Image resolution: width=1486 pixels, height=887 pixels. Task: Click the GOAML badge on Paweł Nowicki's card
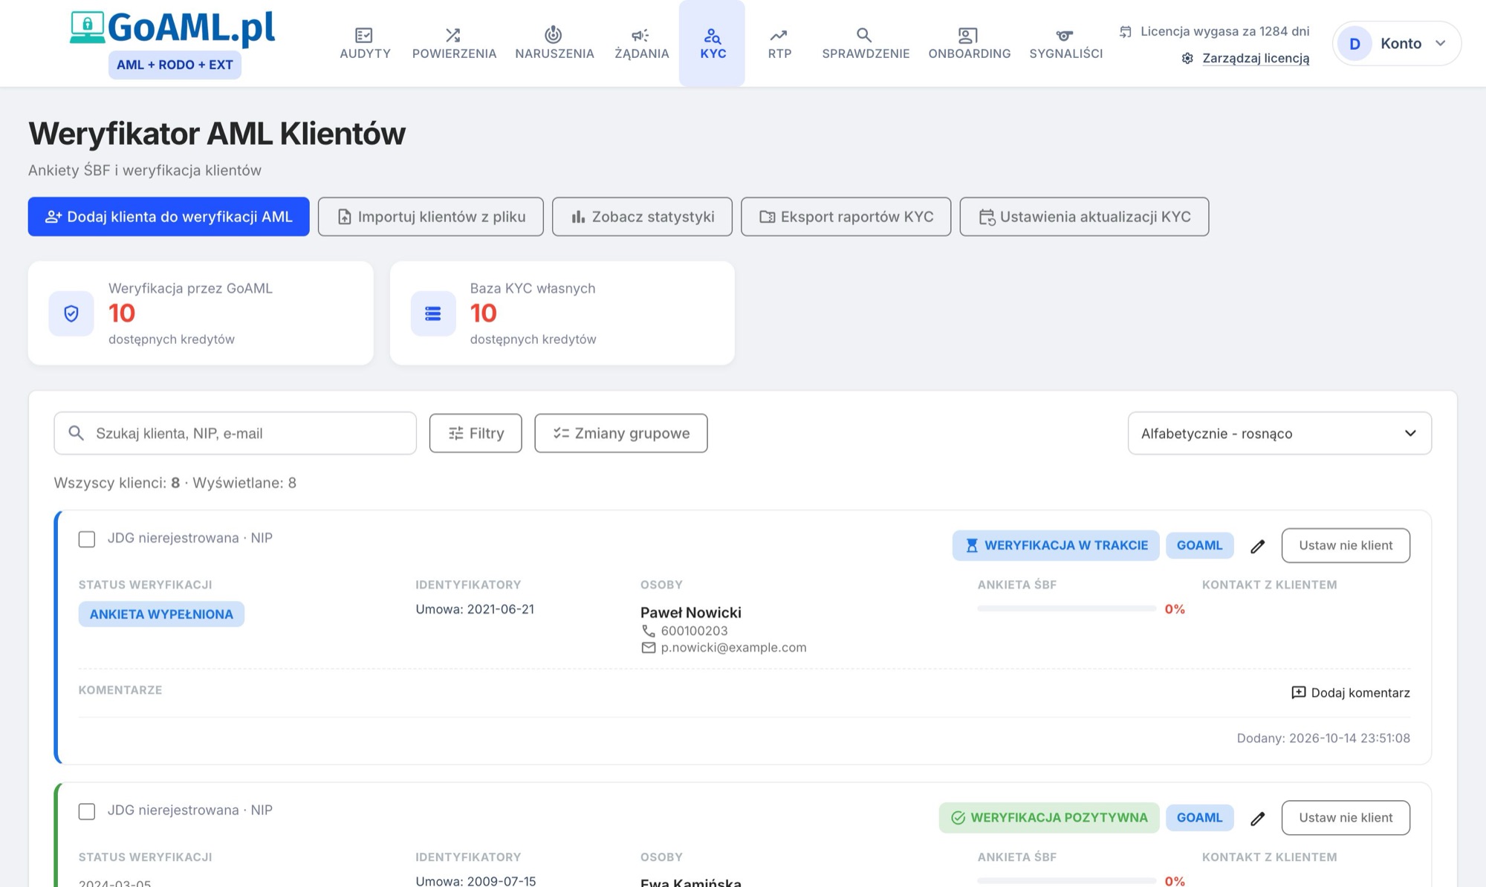1199,545
